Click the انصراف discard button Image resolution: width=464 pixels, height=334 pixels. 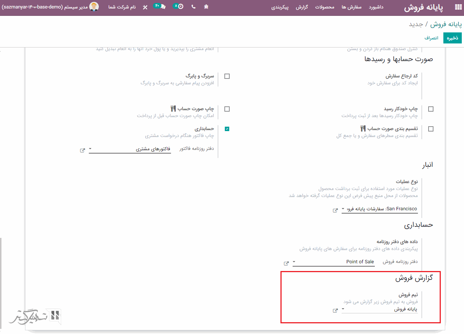click(431, 38)
